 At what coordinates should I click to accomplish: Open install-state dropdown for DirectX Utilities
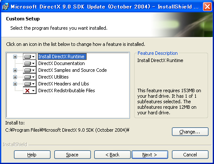tap(30, 77)
